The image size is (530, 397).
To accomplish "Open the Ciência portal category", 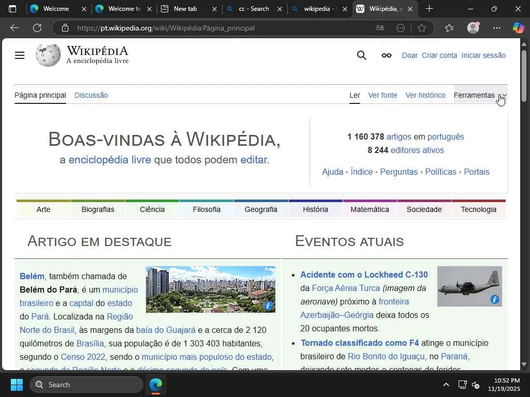I will [x=152, y=209].
